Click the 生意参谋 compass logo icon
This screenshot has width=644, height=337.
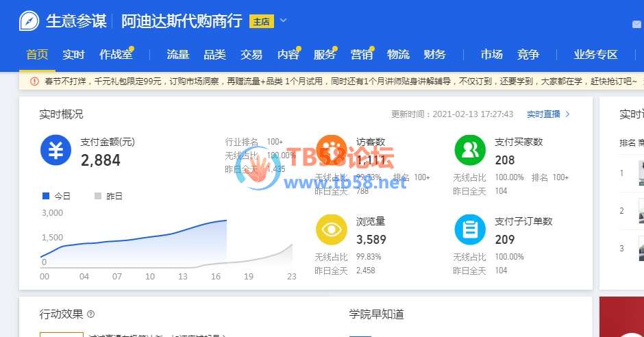tap(29, 21)
